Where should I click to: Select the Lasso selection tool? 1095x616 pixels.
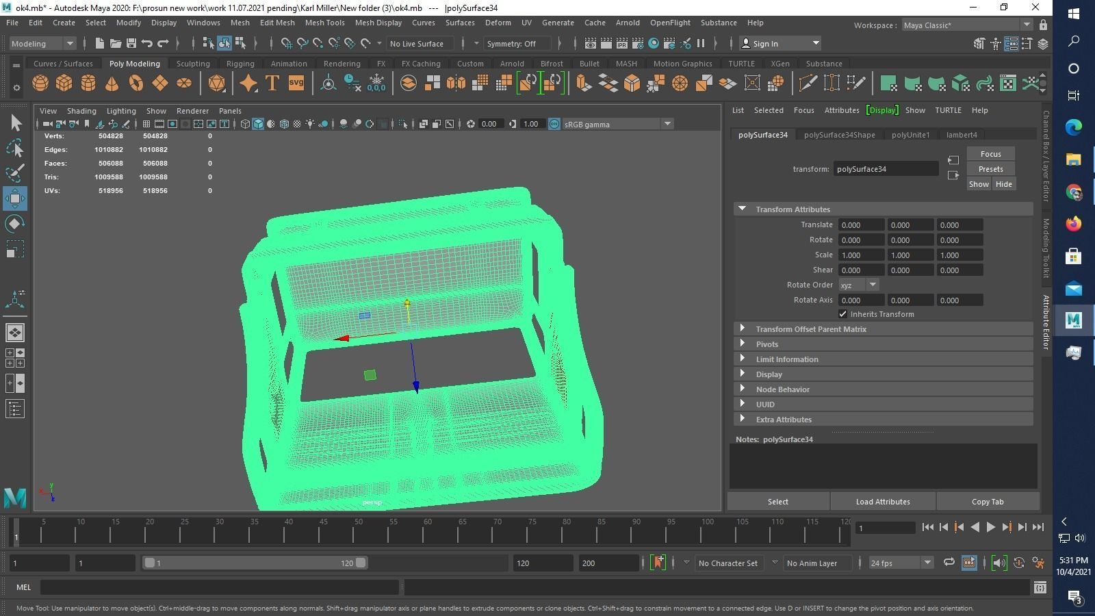pos(15,148)
